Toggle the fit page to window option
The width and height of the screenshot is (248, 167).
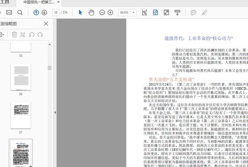(x=155, y=13)
